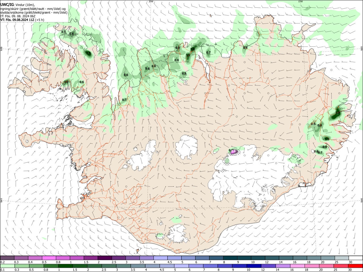The image size is (363, 272).
Task: Select the palest green 0.1–0.3 rain swatch
Action: click(7, 266)
